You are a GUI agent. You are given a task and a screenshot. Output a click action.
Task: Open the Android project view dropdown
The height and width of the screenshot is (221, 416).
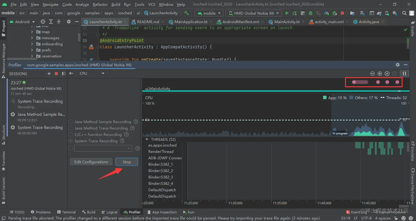tap(22, 22)
